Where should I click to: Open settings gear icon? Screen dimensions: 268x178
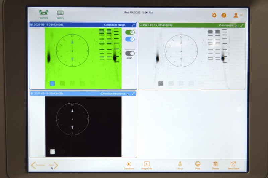pyautogui.click(x=214, y=15)
